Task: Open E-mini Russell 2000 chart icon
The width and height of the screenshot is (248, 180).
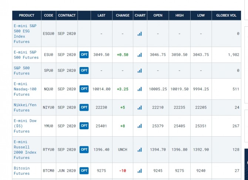Action: (140, 150)
